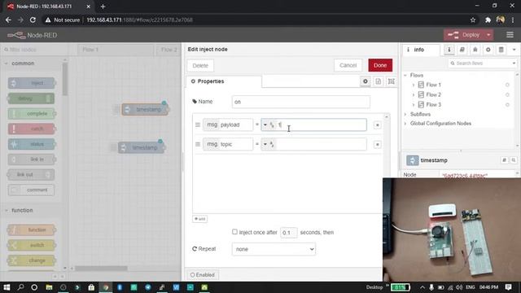
Task: Expand Global Configuration Nodes section
Action: pos(405,124)
